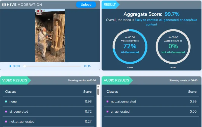Click purple square beside video not_ai_generated

(x=6, y=122)
